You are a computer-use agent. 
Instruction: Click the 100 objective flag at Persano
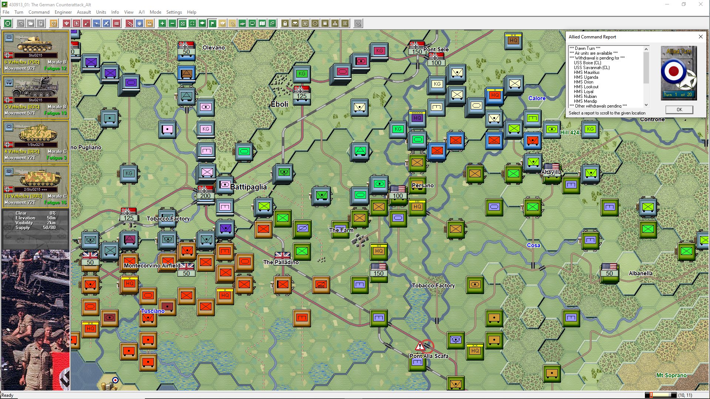coord(398,193)
